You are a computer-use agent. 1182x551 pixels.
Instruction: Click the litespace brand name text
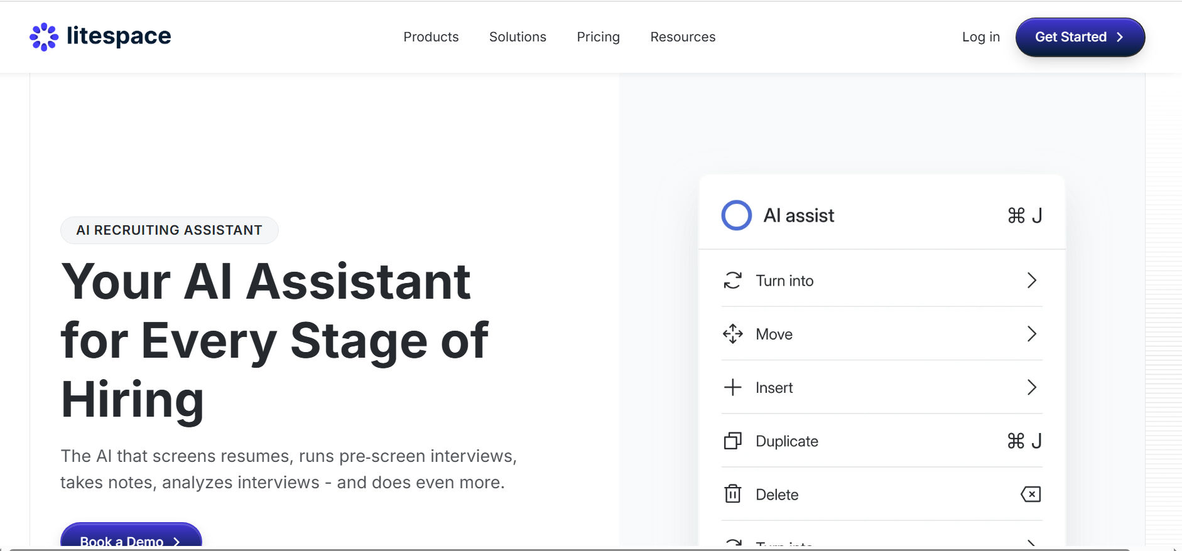tap(119, 36)
